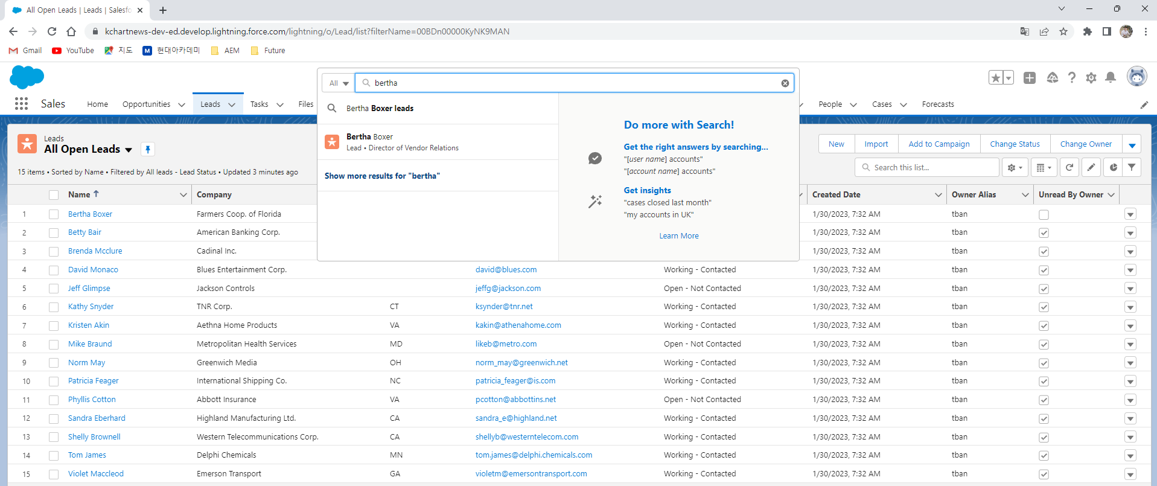Click the Import button
The width and height of the screenshot is (1157, 486).
tap(876, 144)
